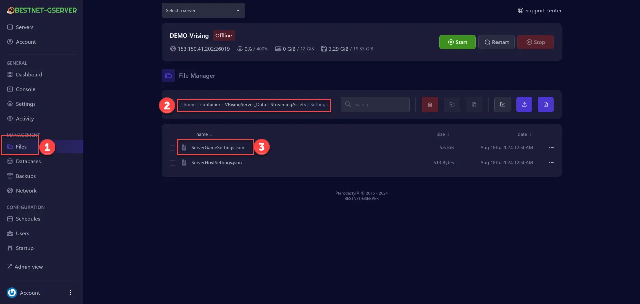Click the new file icon button

click(x=545, y=104)
